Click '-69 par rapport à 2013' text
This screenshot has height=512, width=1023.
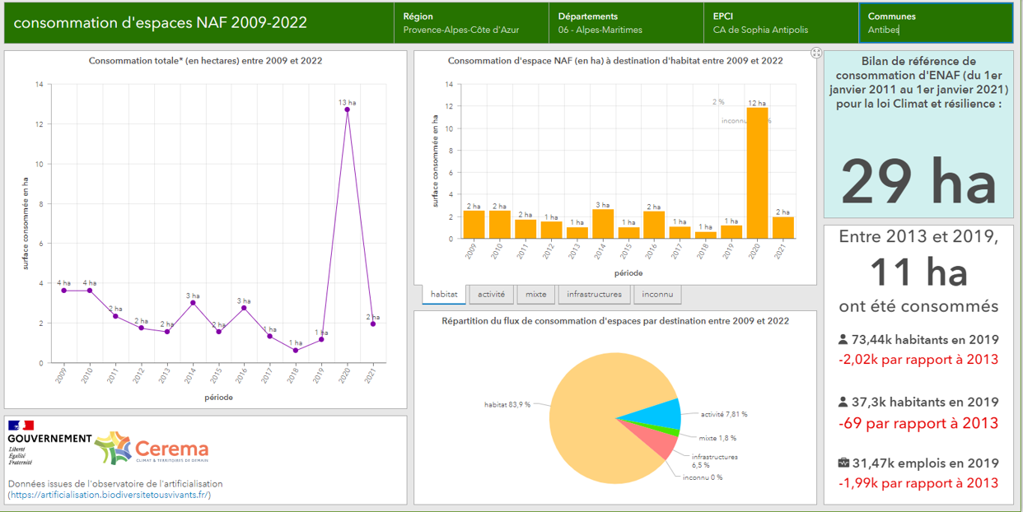918,423
